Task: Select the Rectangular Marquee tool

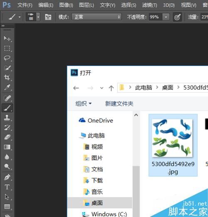Action: (7, 48)
